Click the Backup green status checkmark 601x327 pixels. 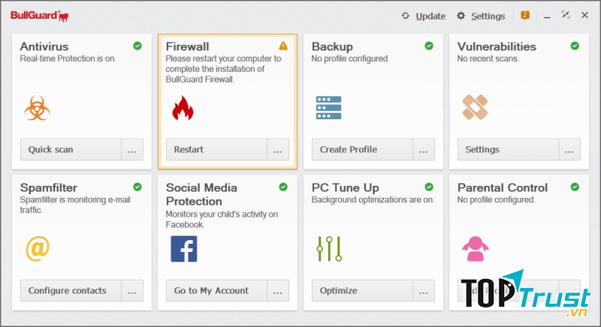click(x=429, y=46)
